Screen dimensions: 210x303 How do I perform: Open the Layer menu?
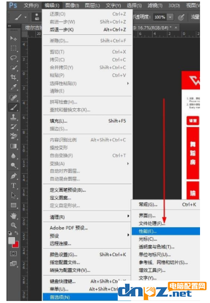pyautogui.click(x=92, y=5)
